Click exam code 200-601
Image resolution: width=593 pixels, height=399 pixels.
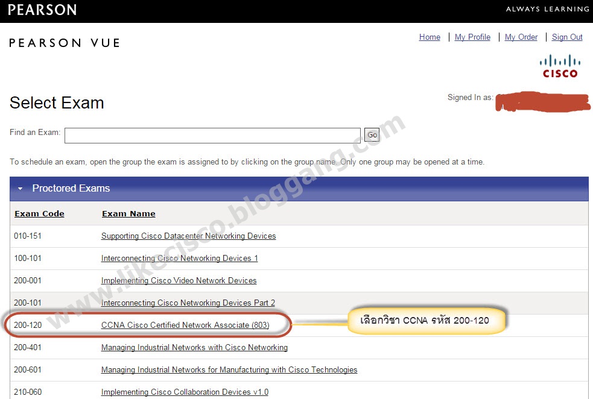click(x=28, y=369)
